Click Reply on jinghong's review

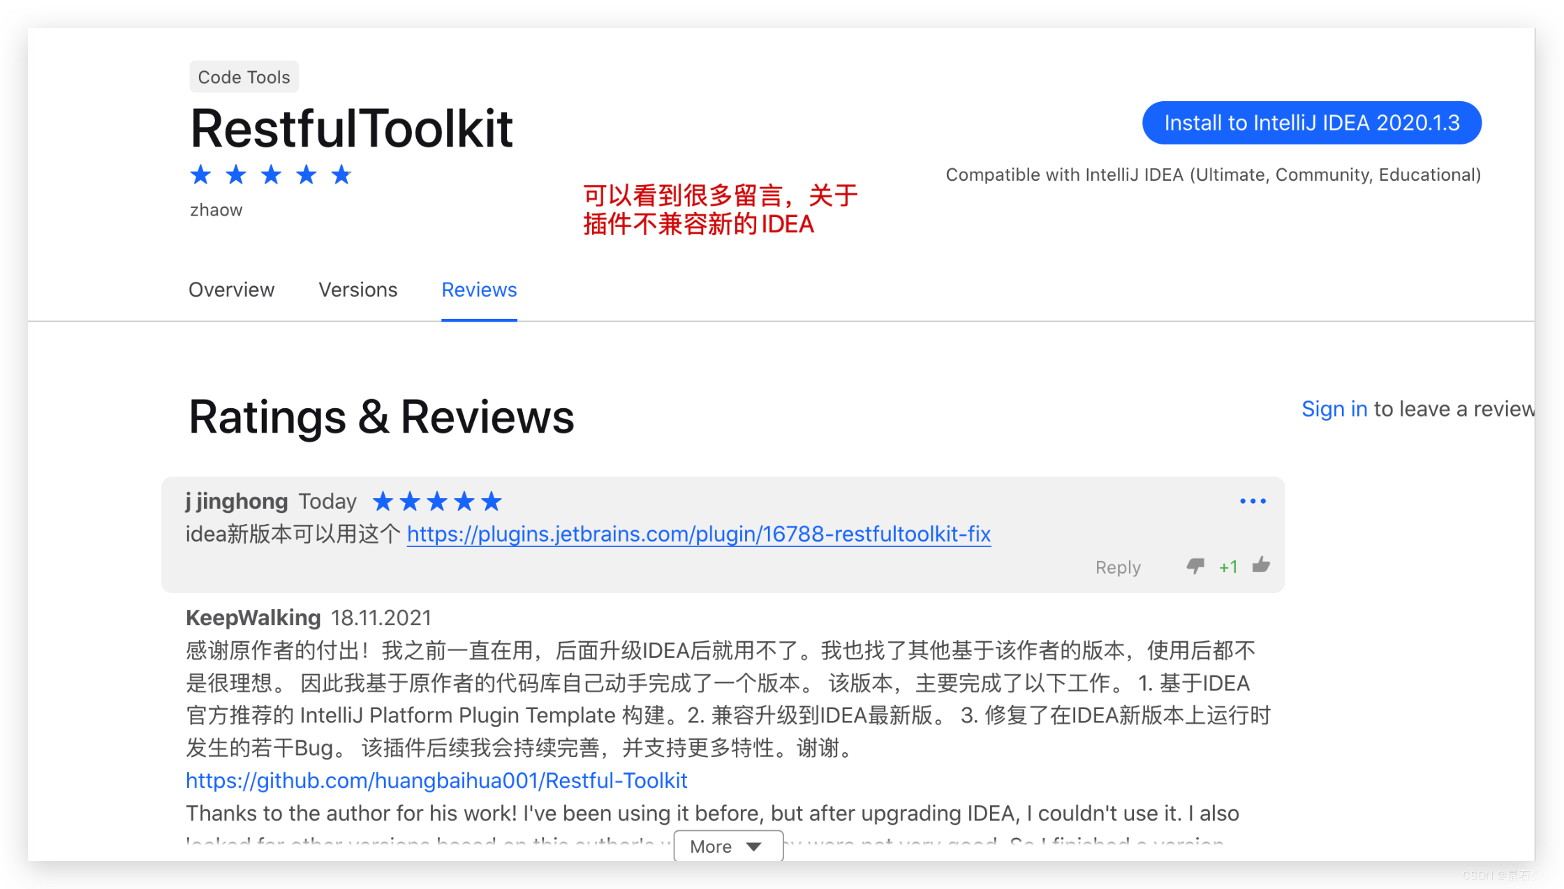click(x=1117, y=567)
